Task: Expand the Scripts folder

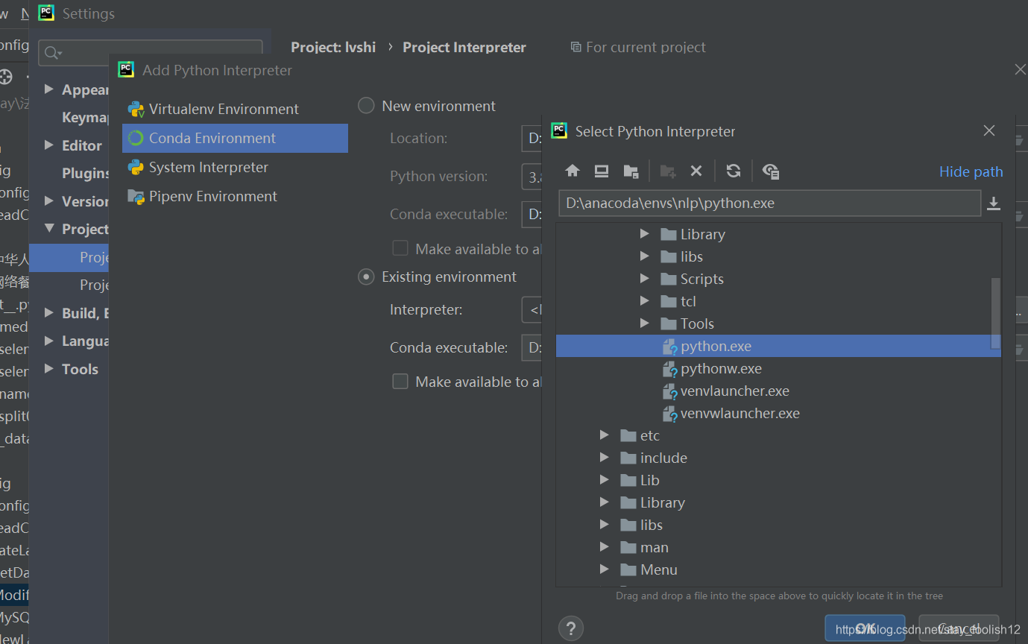Action: pyautogui.click(x=645, y=279)
